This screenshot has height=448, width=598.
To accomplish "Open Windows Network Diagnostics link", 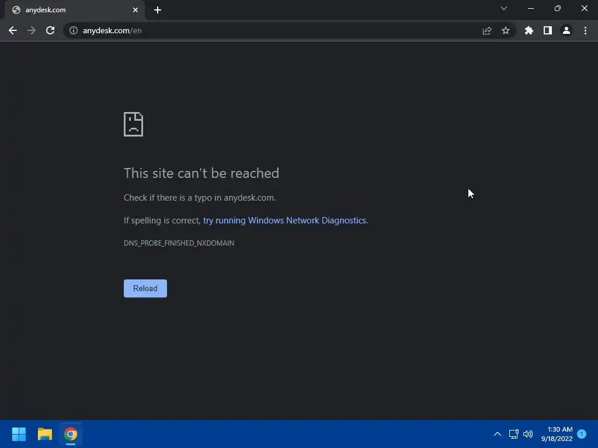I will pyautogui.click(x=284, y=220).
